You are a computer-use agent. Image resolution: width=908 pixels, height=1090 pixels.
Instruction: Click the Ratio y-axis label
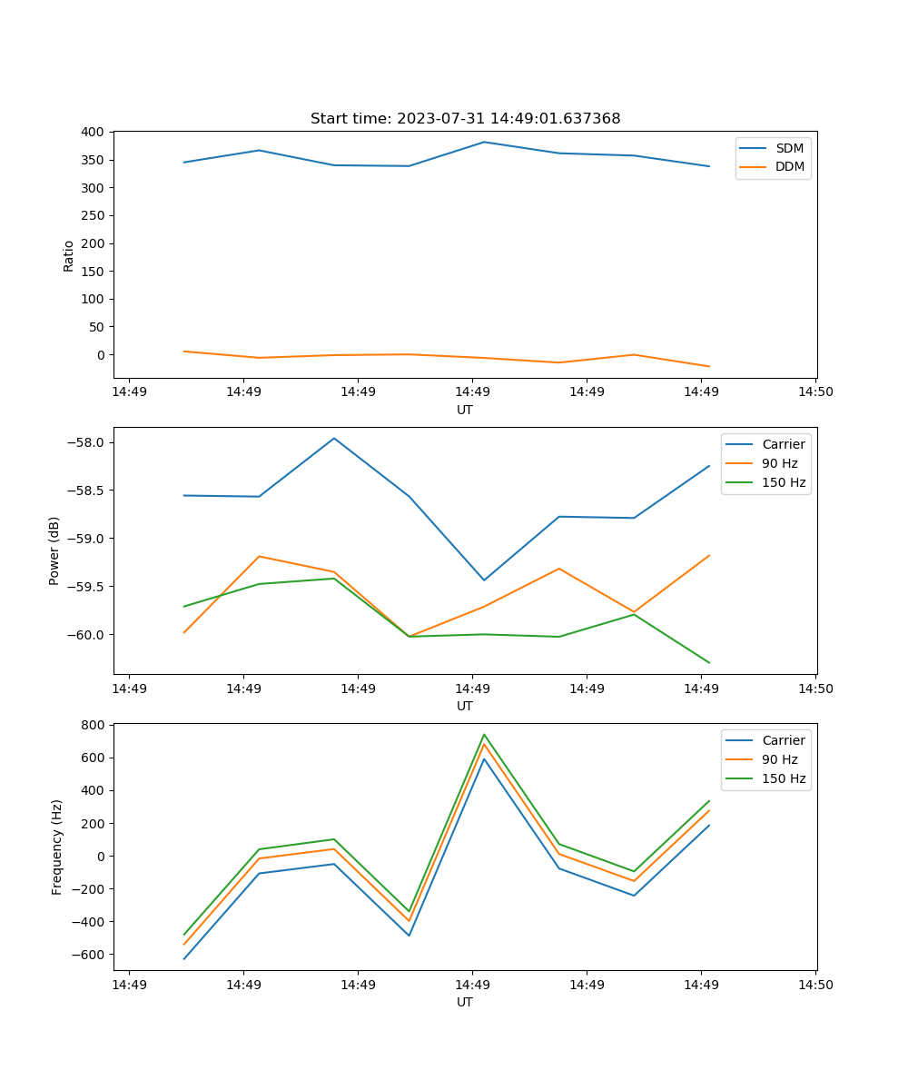(69, 255)
